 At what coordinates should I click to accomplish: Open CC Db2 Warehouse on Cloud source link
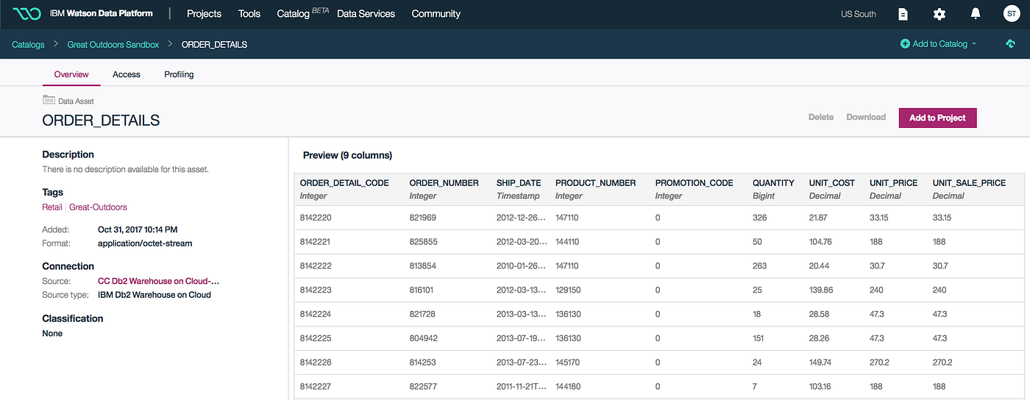tap(159, 281)
